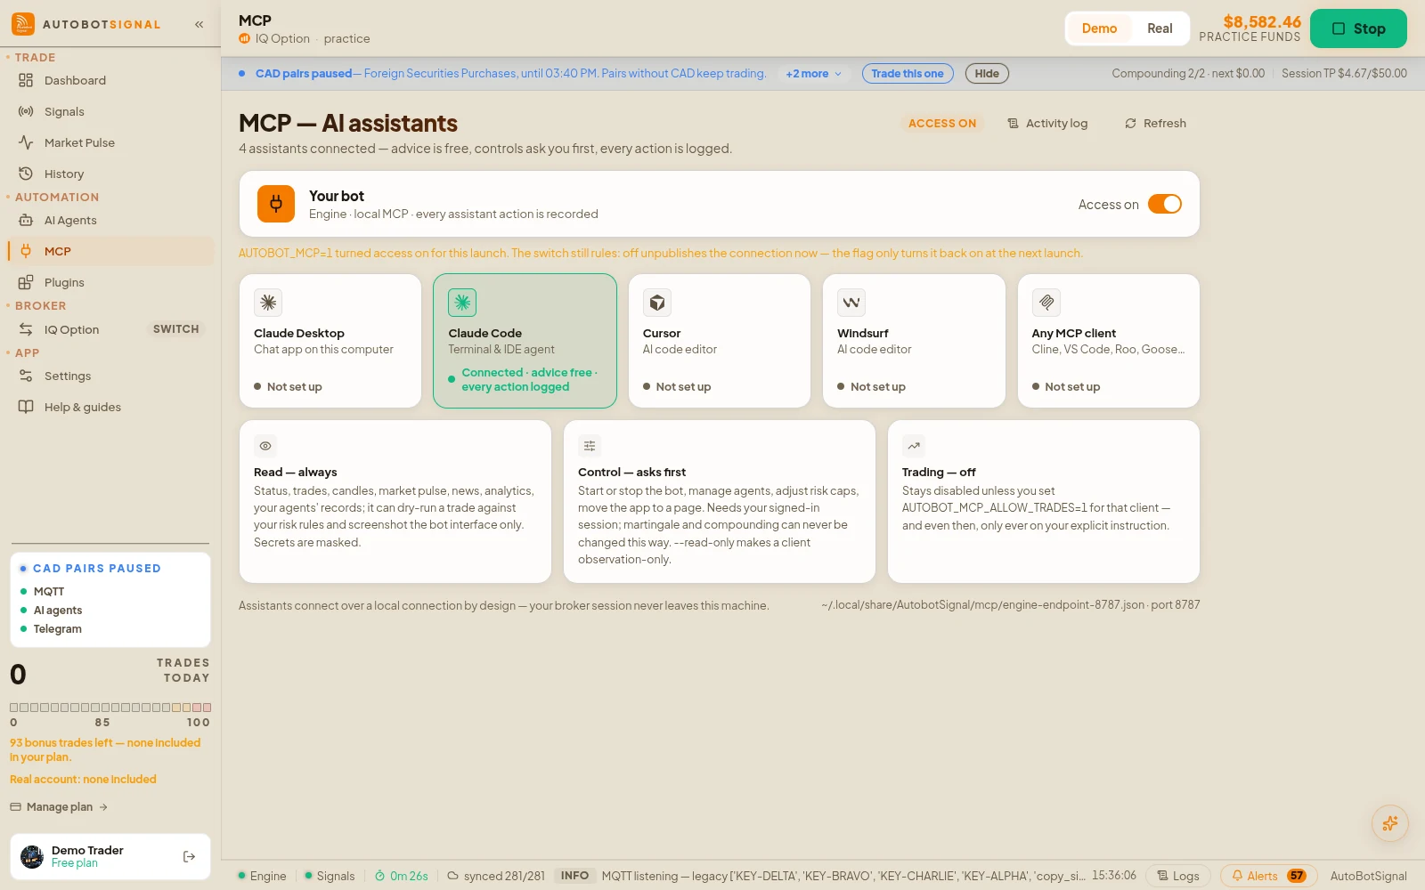The width and height of the screenshot is (1425, 890).
Task: Select the Claude Code card icon
Action: (x=462, y=303)
